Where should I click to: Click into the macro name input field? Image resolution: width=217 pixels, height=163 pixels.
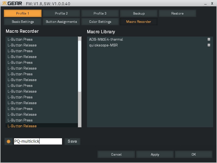coord(38,141)
